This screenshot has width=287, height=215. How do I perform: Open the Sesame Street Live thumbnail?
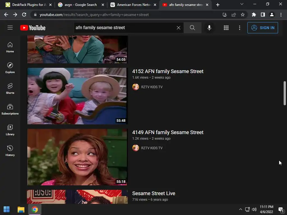(77, 197)
